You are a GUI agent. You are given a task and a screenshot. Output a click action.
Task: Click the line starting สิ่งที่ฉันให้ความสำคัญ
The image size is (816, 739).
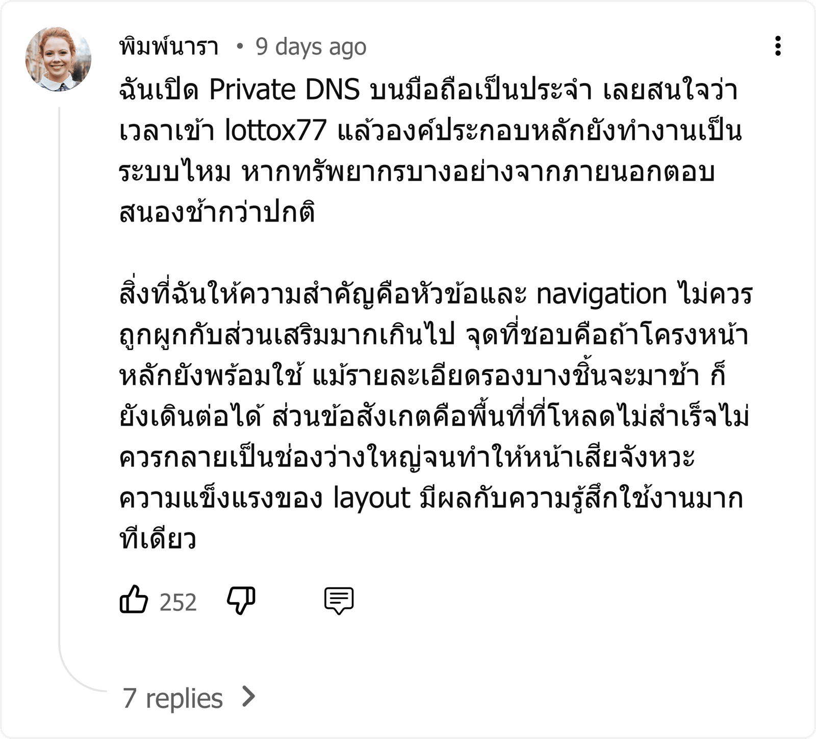pyautogui.click(x=436, y=295)
